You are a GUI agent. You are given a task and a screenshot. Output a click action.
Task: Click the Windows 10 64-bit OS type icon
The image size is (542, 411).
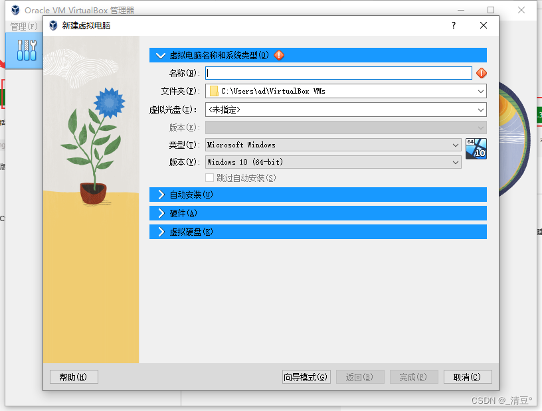pyautogui.click(x=476, y=149)
